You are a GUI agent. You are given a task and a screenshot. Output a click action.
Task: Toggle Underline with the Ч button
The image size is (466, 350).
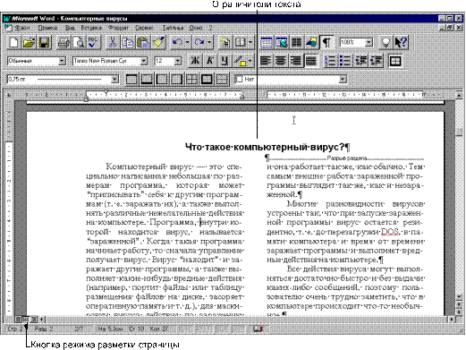pos(225,61)
